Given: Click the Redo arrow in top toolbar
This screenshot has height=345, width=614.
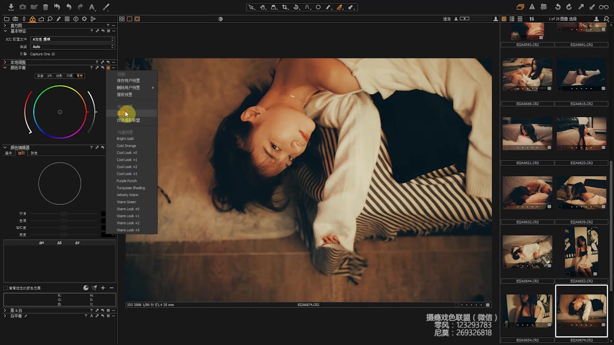Looking at the screenshot, I should point(80,7).
